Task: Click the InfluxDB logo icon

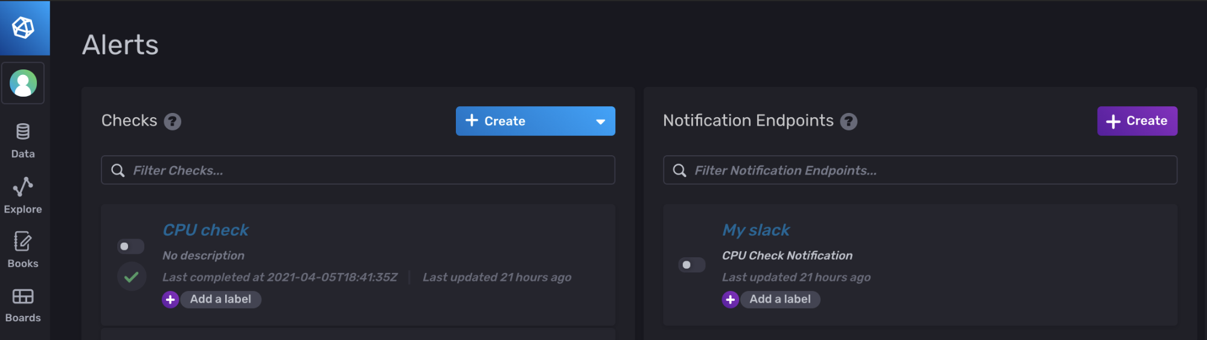Action: pos(24,28)
